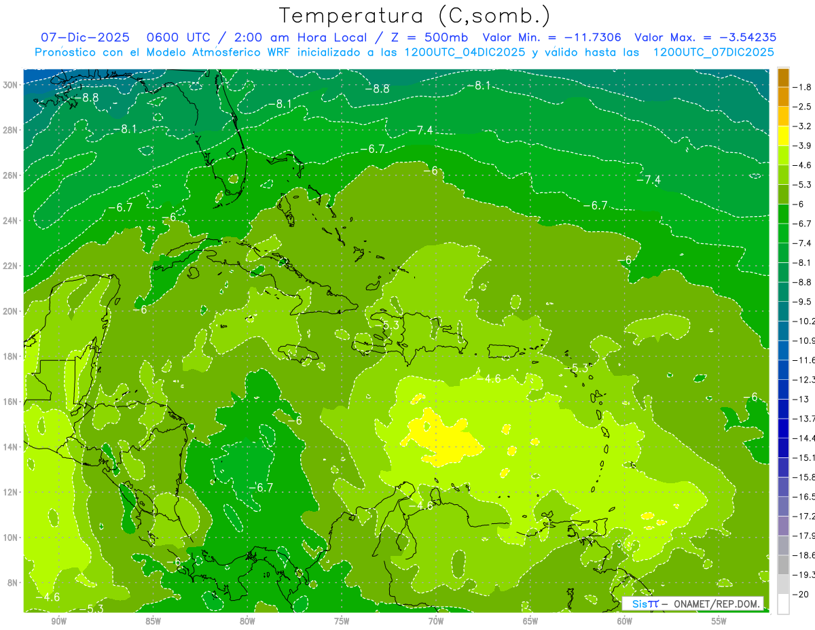Click the '55W' longitude label

(x=719, y=621)
